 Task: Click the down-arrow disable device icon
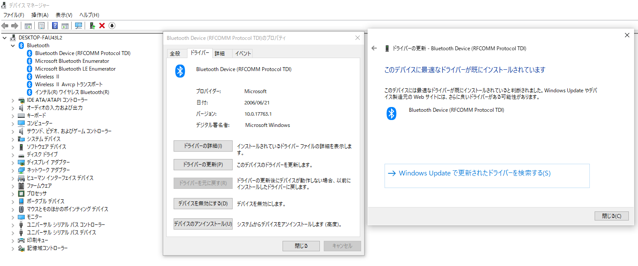(x=112, y=26)
